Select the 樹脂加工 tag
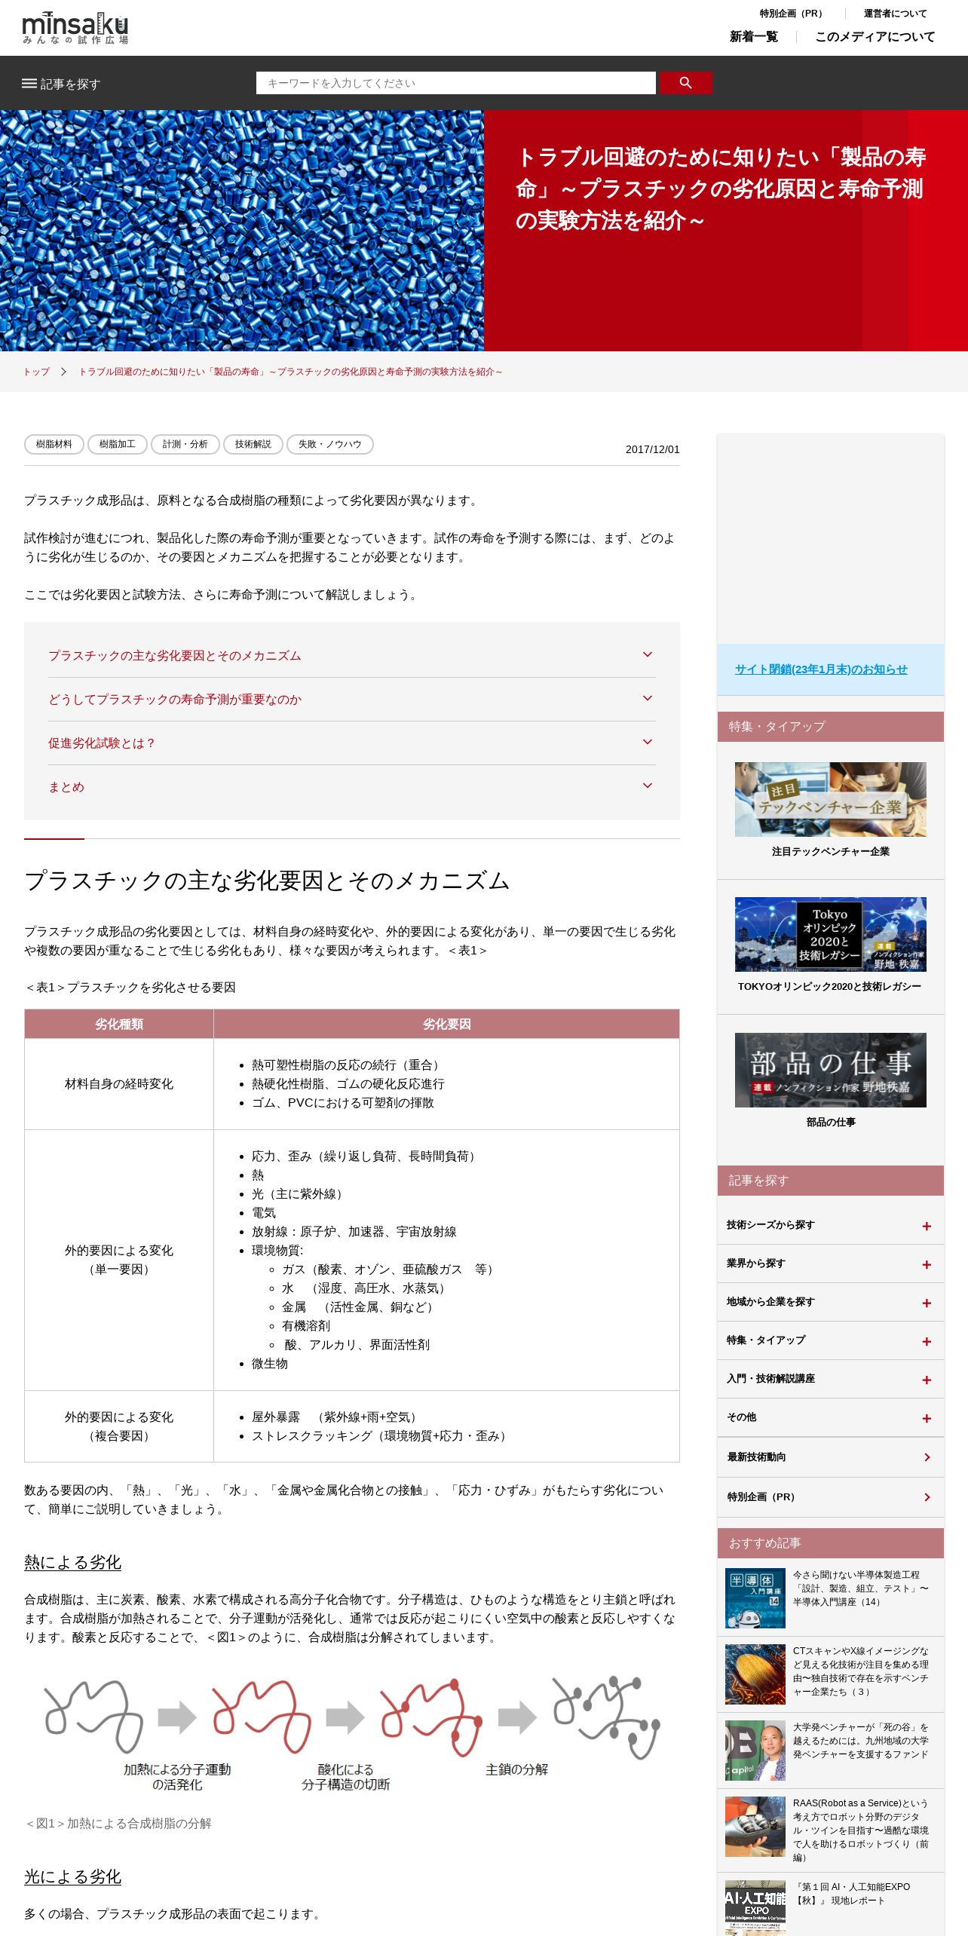Image resolution: width=968 pixels, height=1936 pixels. click(x=118, y=444)
